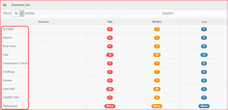Open the Acunetix scanner entry
The width and height of the screenshot is (228, 110).
point(8,29)
